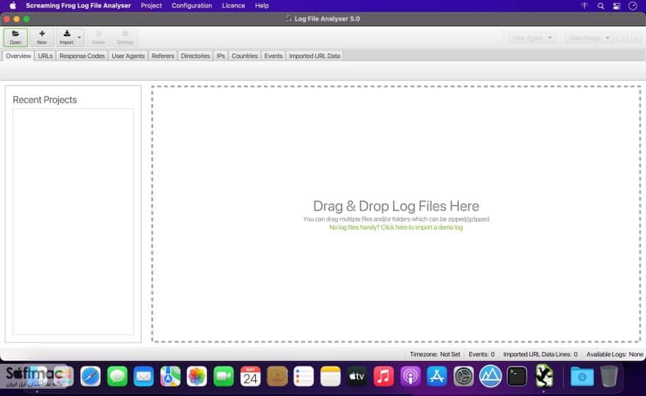The image size is (646, 396).
Task: Open the Contacts app in the dock
Action: (277, 376)
